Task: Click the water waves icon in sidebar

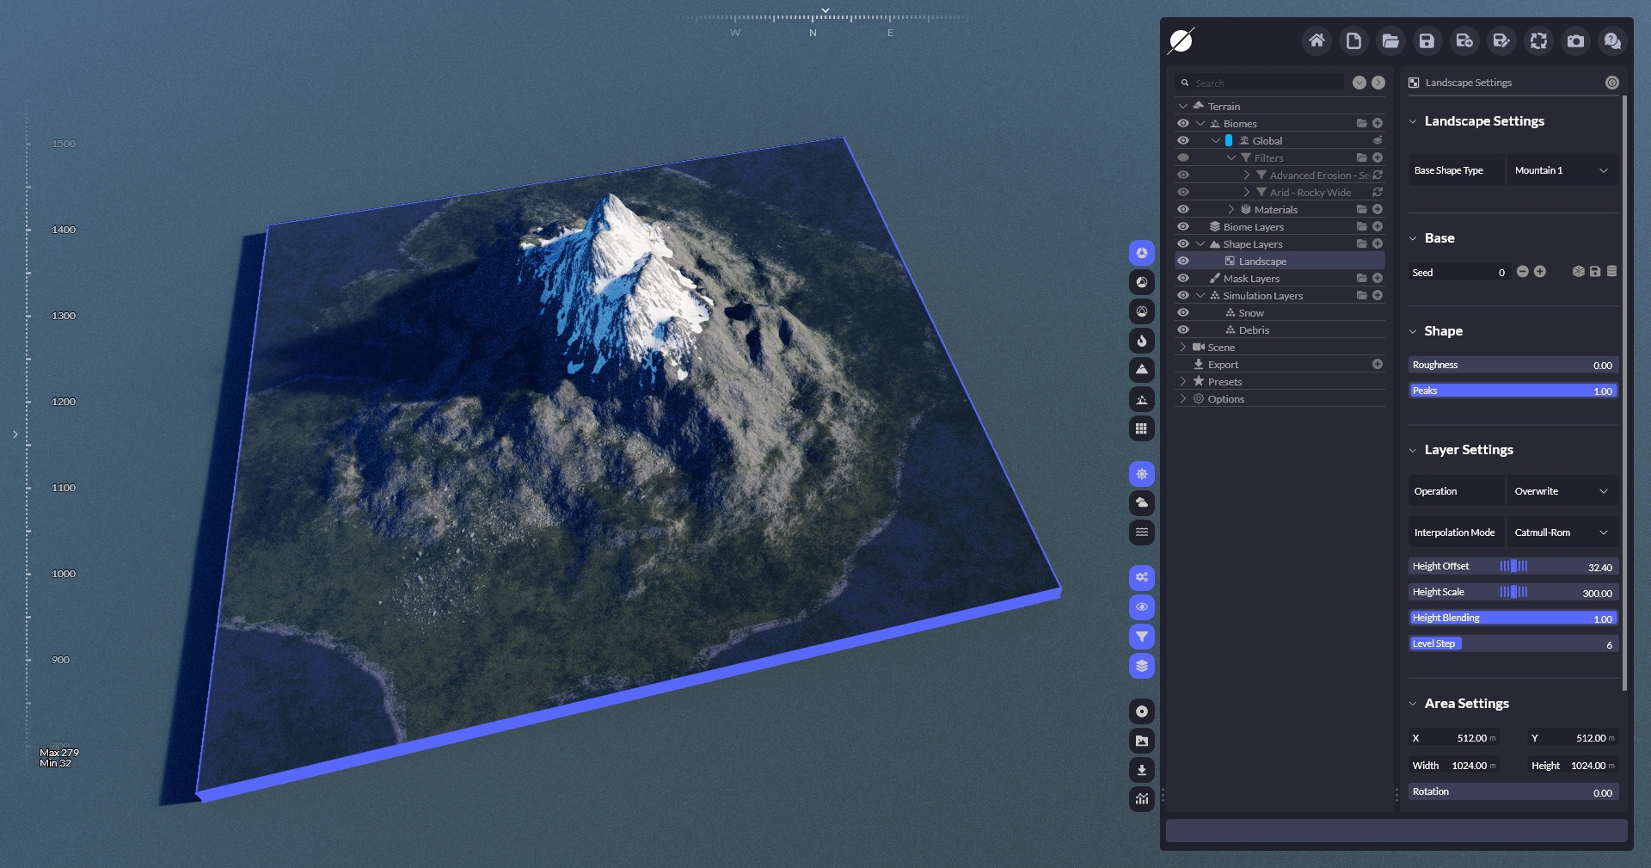Action: (x=1141, y=532)
